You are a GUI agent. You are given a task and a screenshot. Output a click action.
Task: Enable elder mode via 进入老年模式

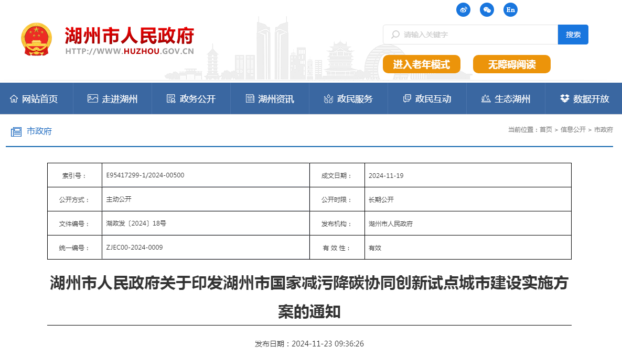(x=422, y=64)
